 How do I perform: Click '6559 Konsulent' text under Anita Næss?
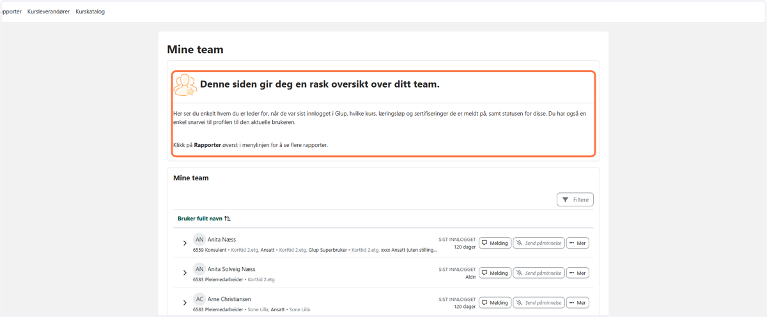point(210,250)
